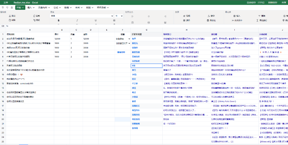The width and height of the screenshot is (288, 145).
Task: Click the 查看说明 link
Action: tap(121, 52)
